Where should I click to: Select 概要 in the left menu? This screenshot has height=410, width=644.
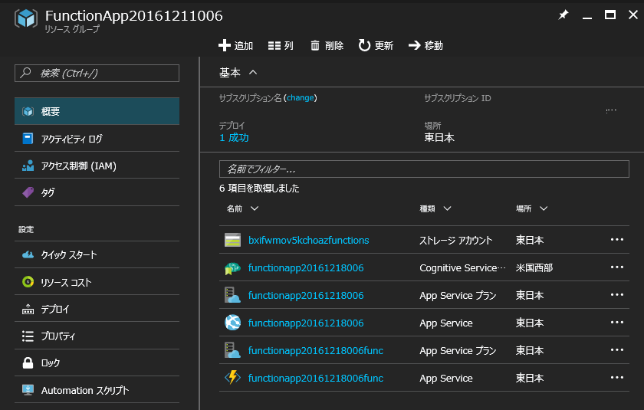click(x=97, y=111)
